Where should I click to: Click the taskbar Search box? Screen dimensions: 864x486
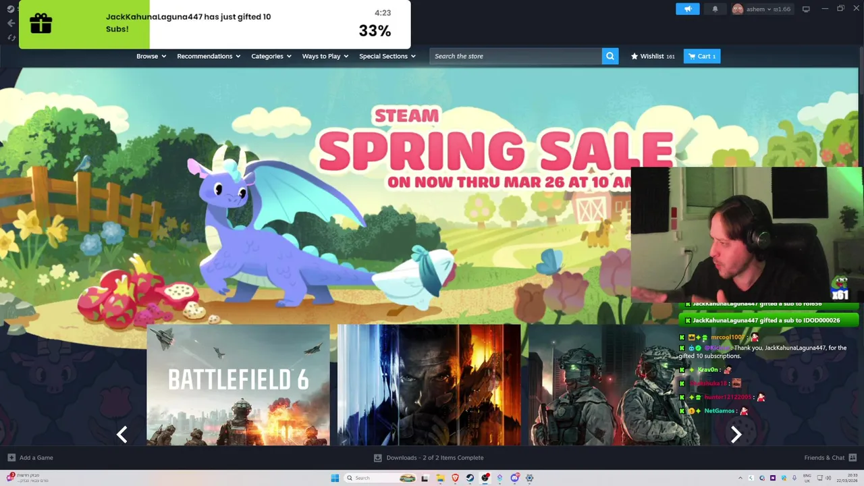click(380, 478)
